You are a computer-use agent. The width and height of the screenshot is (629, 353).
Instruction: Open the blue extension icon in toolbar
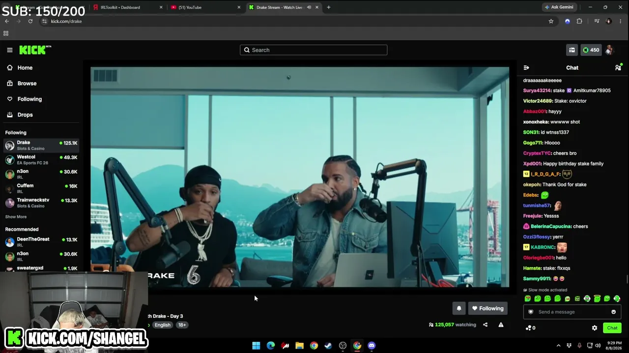(568, 21)
